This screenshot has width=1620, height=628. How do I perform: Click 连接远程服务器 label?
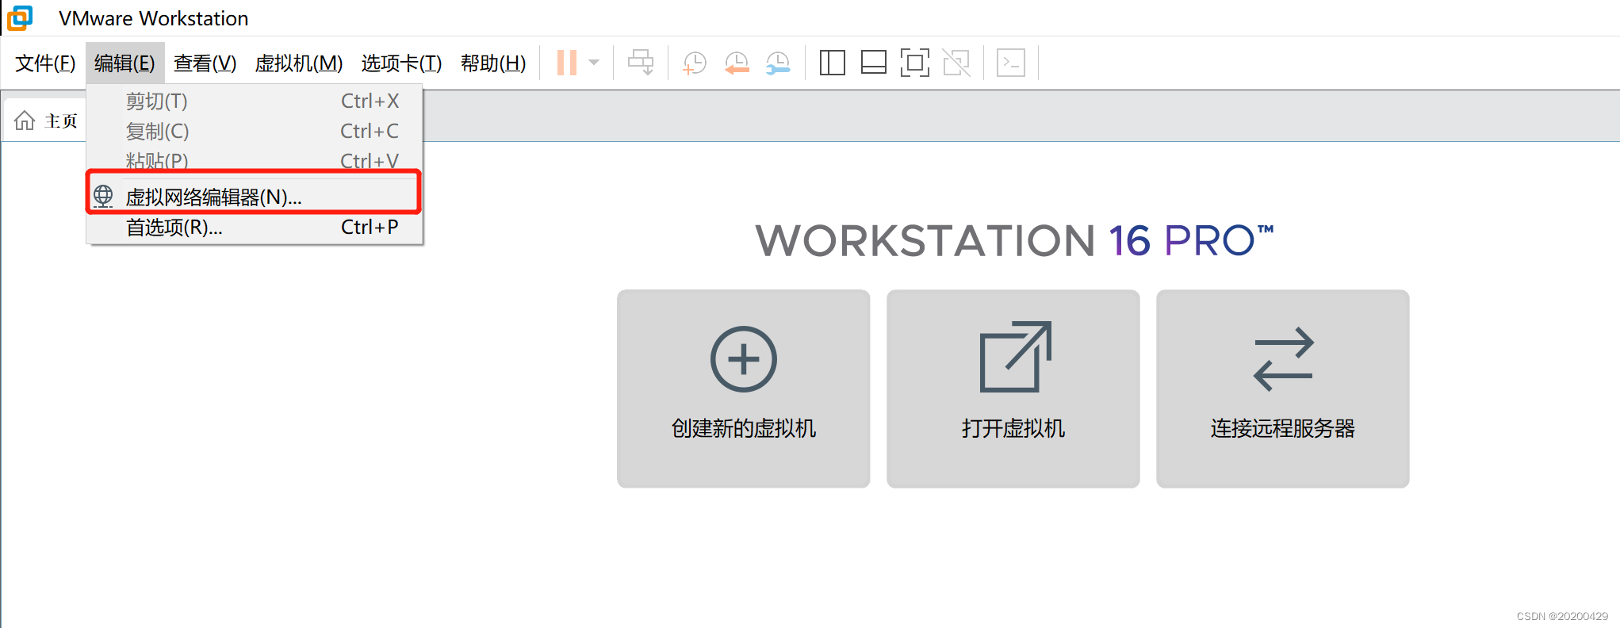(x=1283, y=428)
